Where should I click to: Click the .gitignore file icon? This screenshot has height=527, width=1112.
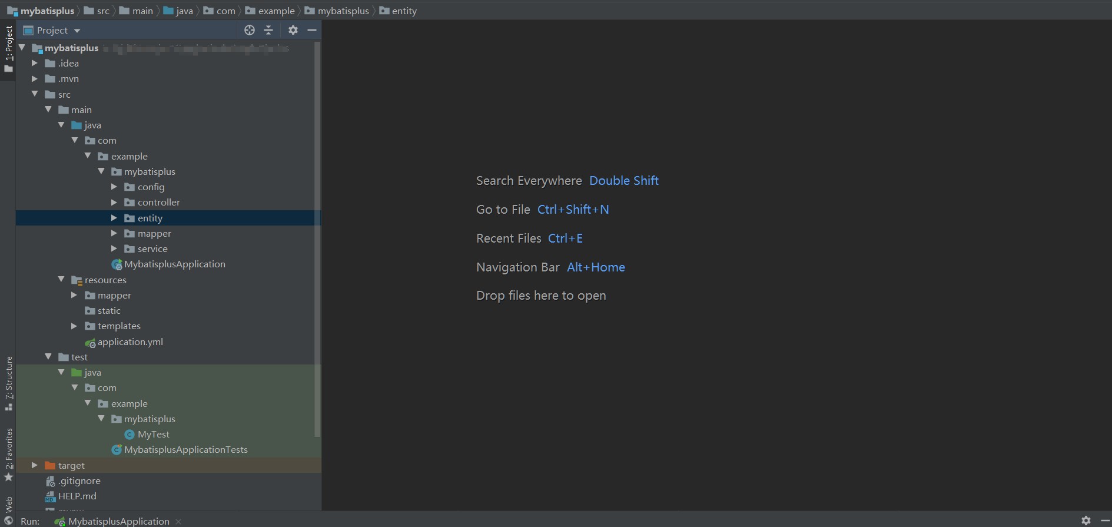pyautogui.click(x=50, y=481)
